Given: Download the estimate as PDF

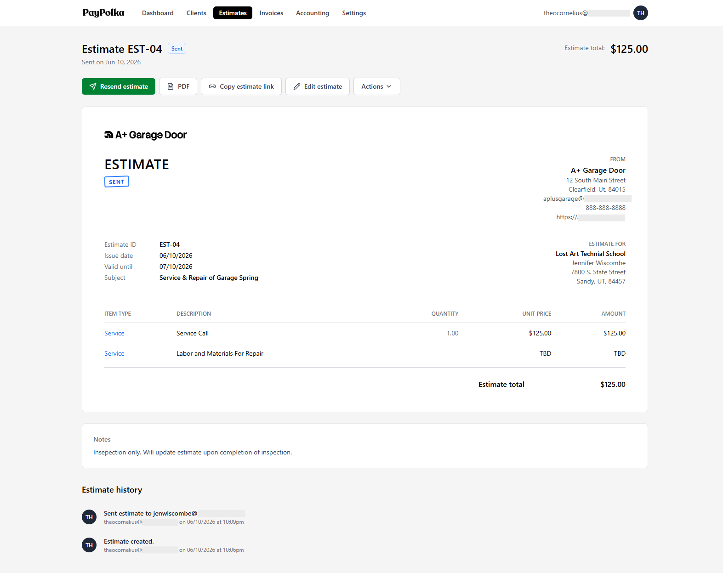Looking at the screenshot, I should (x=178, y=86).
